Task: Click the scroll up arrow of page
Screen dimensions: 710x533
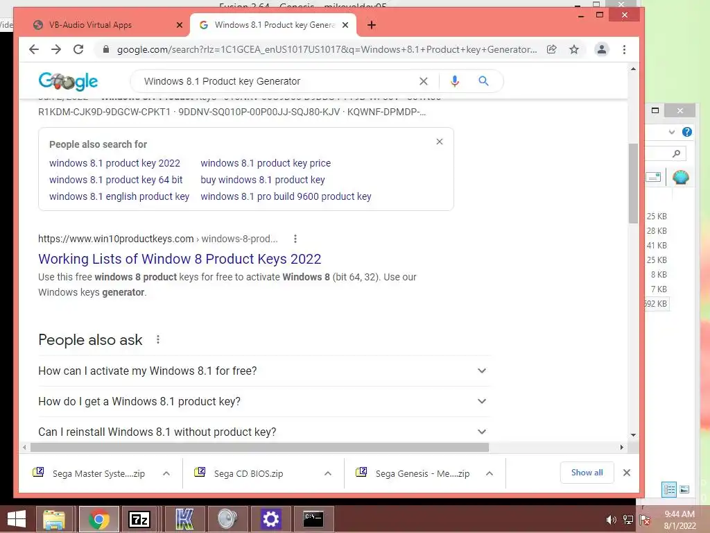Action: pyautogui.click(x=633, y=69)
